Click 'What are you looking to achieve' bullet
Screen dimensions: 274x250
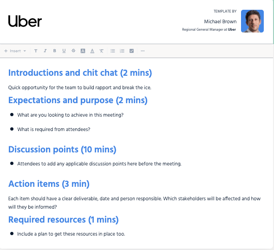[x=71, y=115]
